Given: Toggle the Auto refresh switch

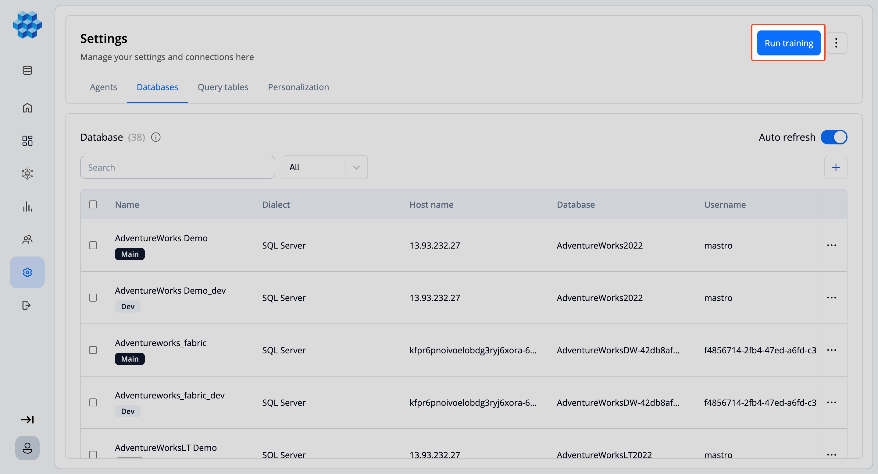Looking at the screenshot, I should click(834, 137).
